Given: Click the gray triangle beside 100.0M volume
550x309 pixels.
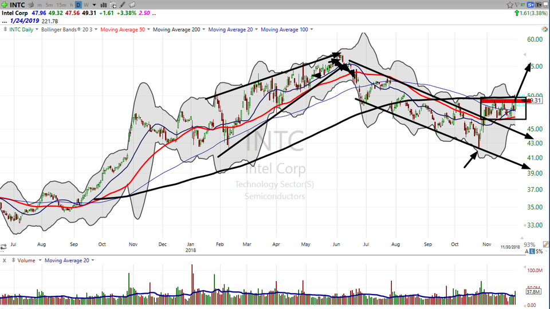Looking at the screenshot, I should (525, 268).
